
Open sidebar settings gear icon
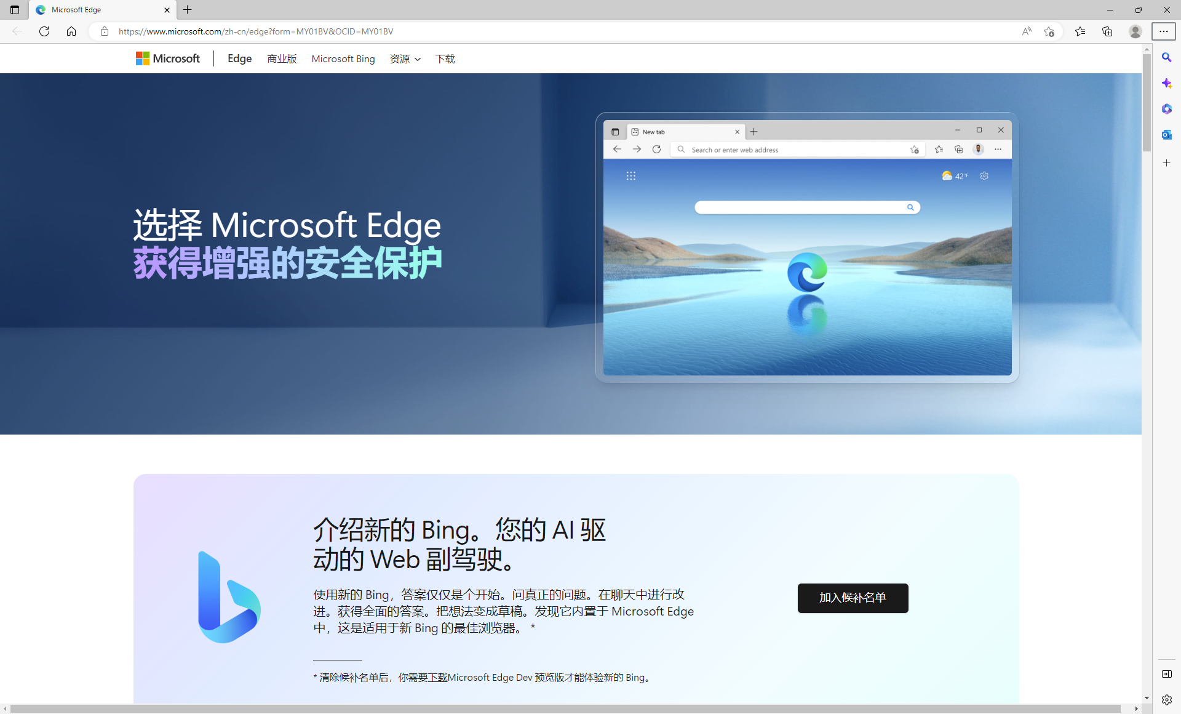[1167, 700]
